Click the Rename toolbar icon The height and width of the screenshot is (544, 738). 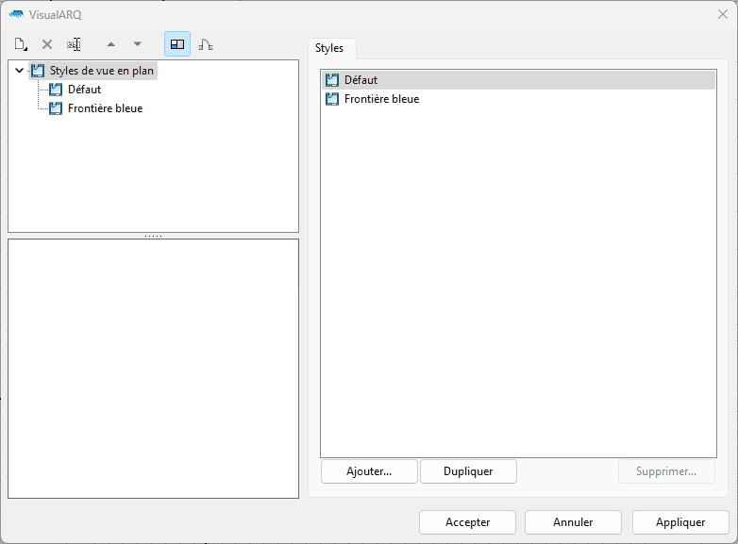[x=74, y=44]
